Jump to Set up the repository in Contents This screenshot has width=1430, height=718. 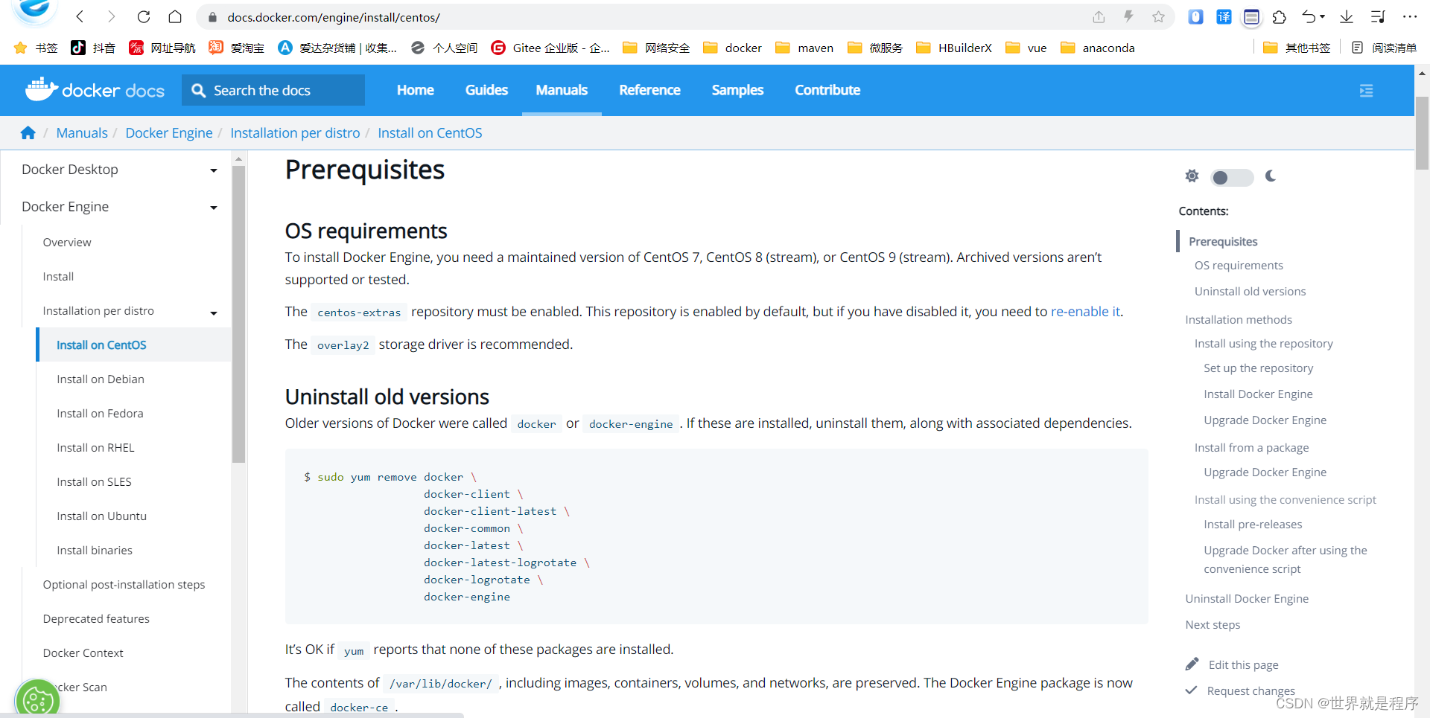(1258, 368)
